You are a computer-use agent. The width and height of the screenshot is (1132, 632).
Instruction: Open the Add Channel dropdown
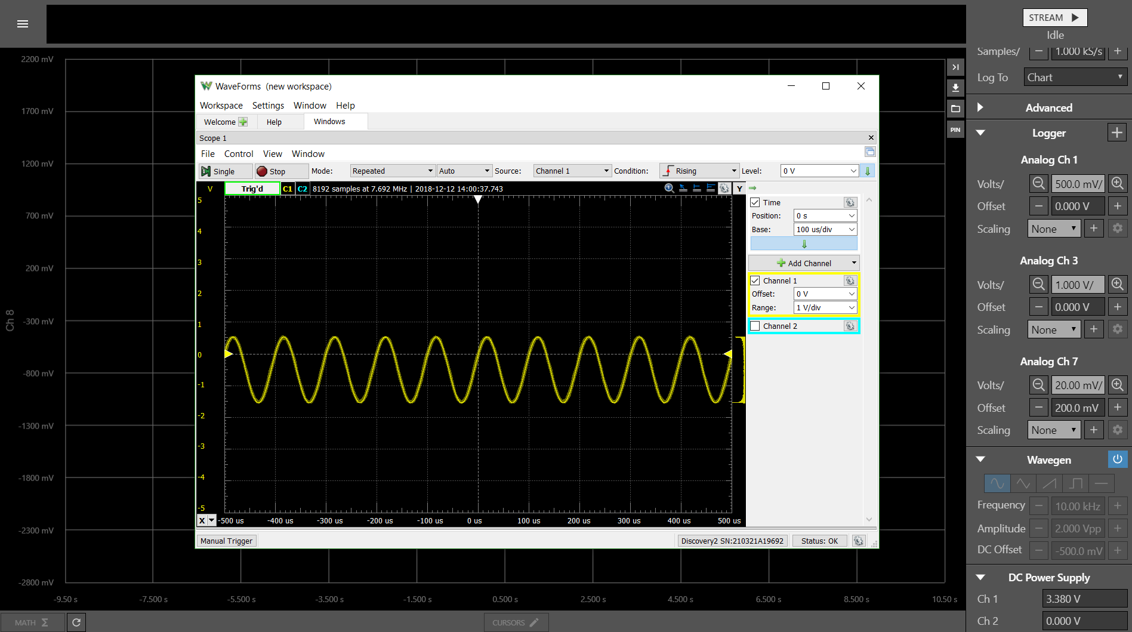tap(804, 263)
